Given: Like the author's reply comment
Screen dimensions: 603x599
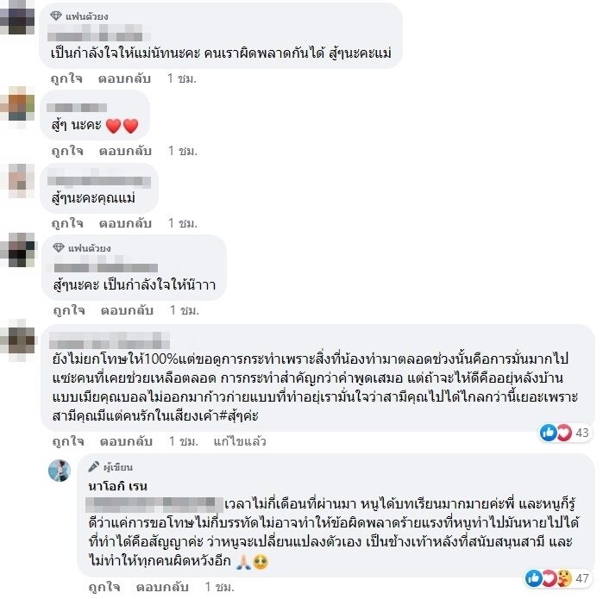Looking at the screenshot, I should (104, 587).
